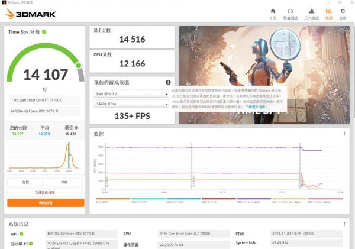This screenshot has width=355, height=249.
Task: Click CPU value field in system info
Action: [194, 234]
